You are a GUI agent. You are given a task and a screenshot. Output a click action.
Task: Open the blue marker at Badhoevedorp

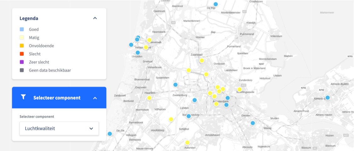[188, 116]
